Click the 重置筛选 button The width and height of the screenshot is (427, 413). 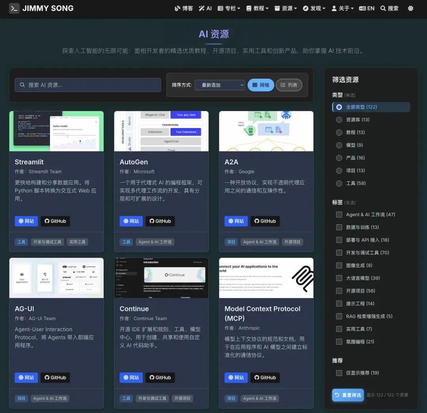point(348,395)
